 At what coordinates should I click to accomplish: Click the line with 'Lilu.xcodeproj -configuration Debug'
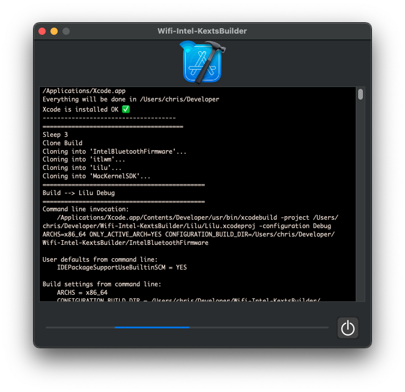(187, 226)
